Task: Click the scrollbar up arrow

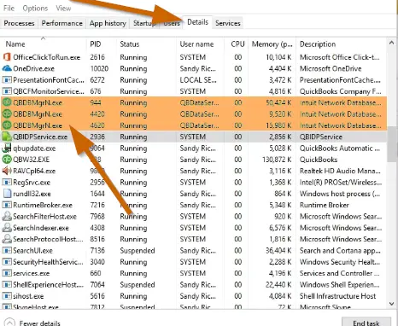Action: pos(392,43)
